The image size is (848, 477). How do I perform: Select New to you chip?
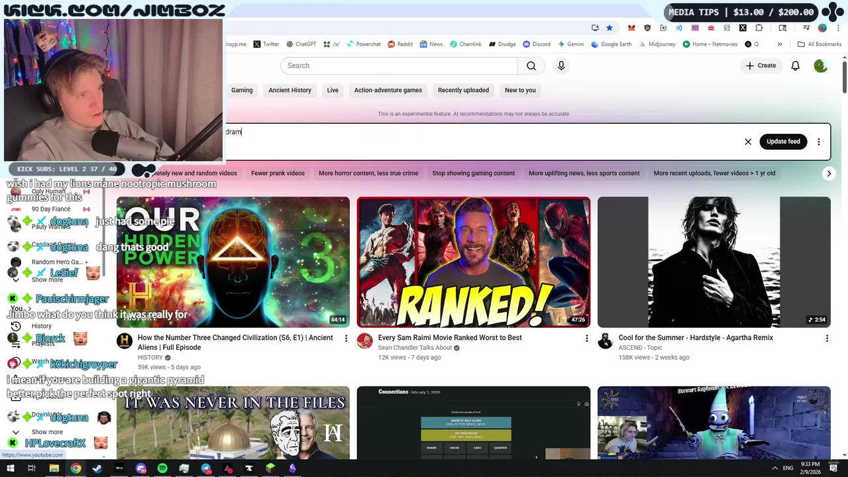520,90
